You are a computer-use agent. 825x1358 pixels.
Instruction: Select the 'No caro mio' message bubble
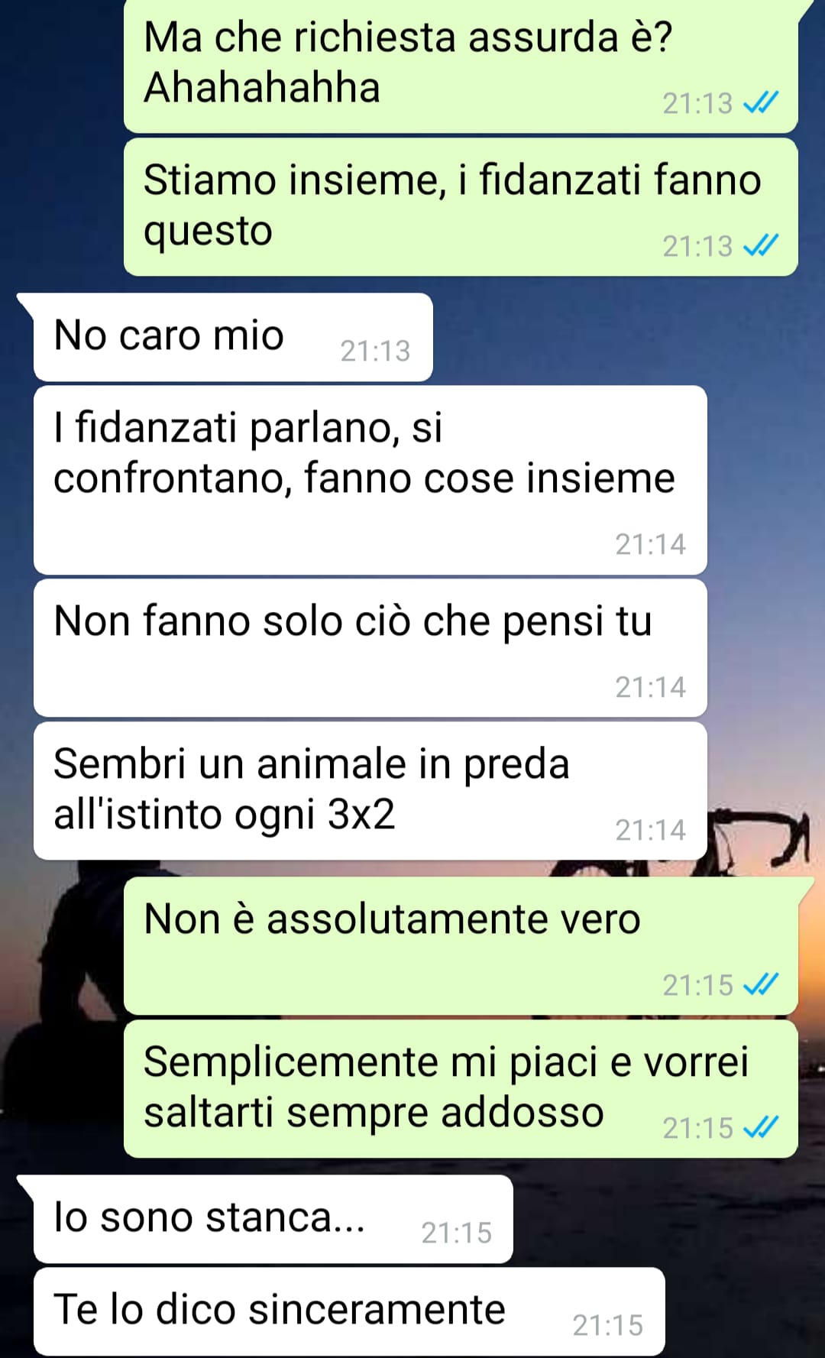[x=233, y=337]
